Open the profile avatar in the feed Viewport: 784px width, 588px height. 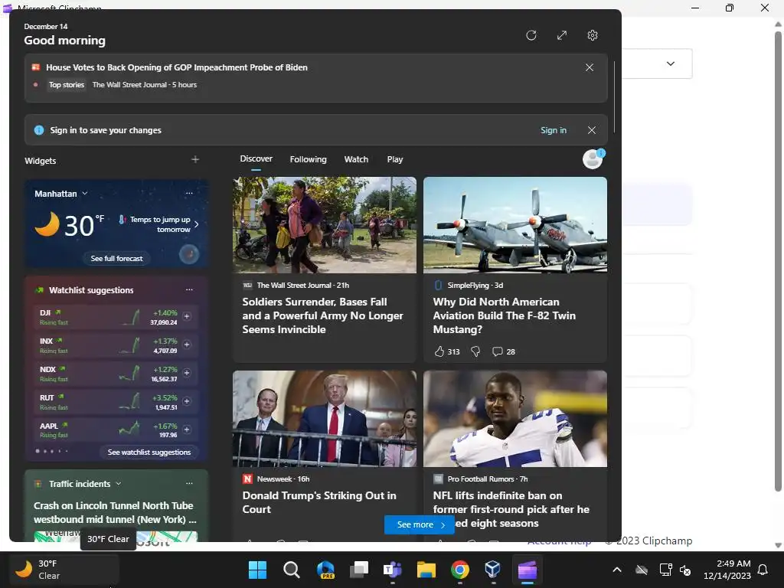pos(593,159)
